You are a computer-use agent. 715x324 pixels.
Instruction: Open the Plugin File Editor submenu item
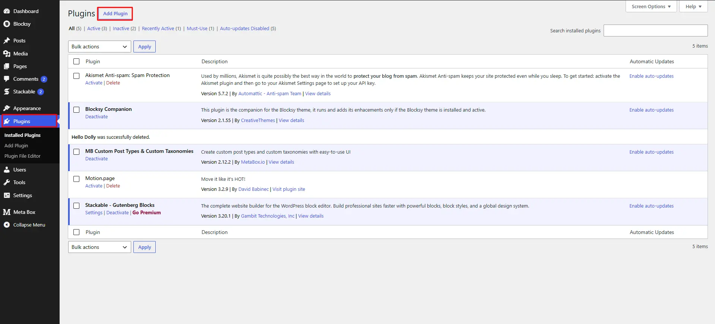22,156
